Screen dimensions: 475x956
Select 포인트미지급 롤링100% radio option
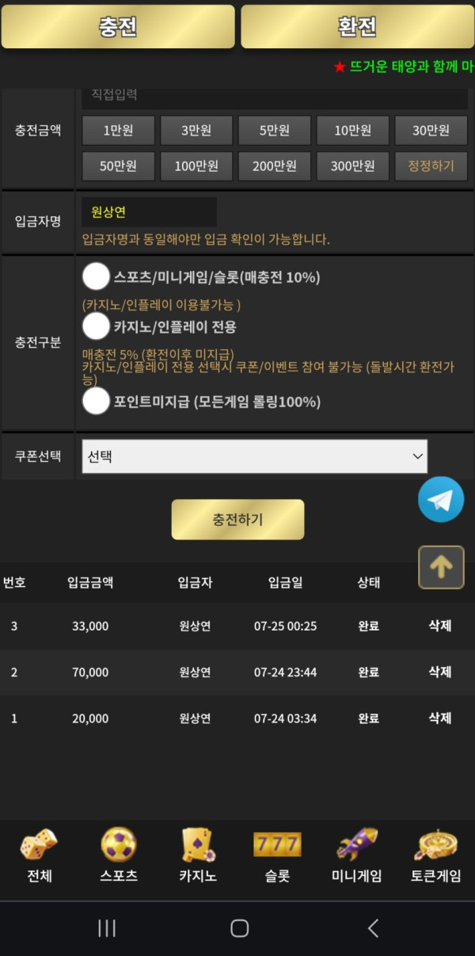(x=96, y=401)
